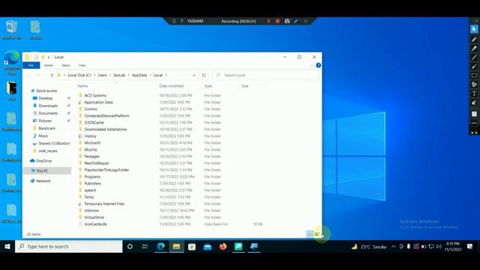Select Documents in the navigation pane
This screenshot has width=480, height=270.
48,113
